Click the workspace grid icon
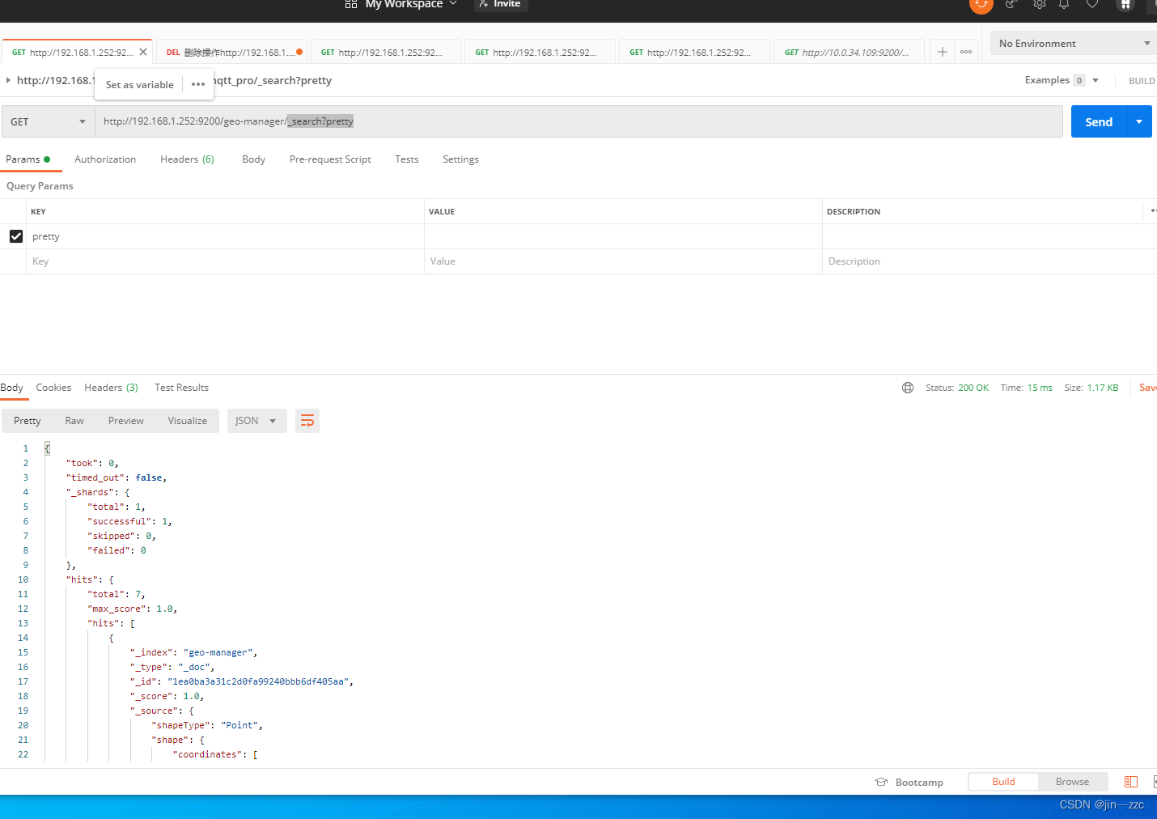Viewport: 1157px width, 819px height. (x=351, y=4)
